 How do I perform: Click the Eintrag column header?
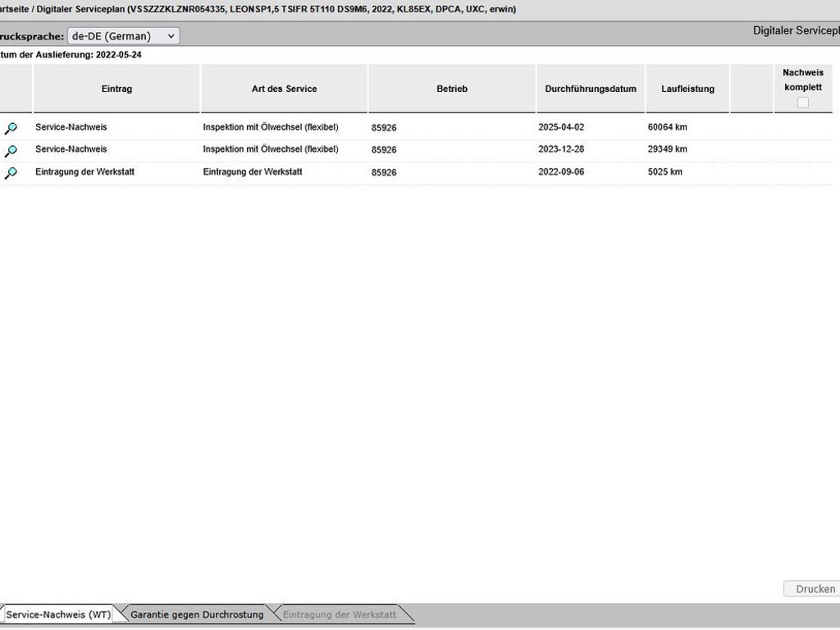click(116, 89)
